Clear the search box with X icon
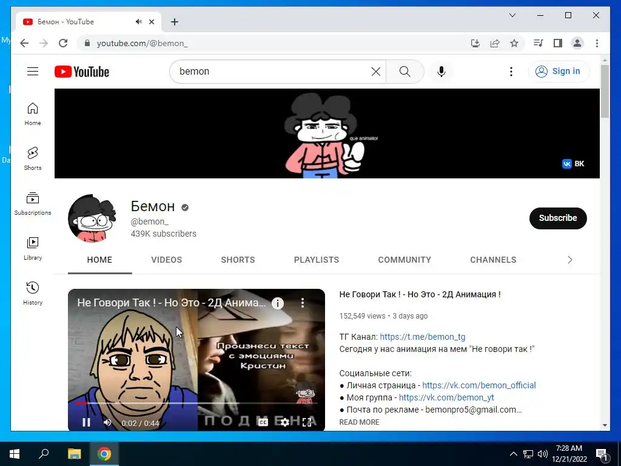Image resolution: width=621 pixels, height=466 pixels. tap(376, 72)
